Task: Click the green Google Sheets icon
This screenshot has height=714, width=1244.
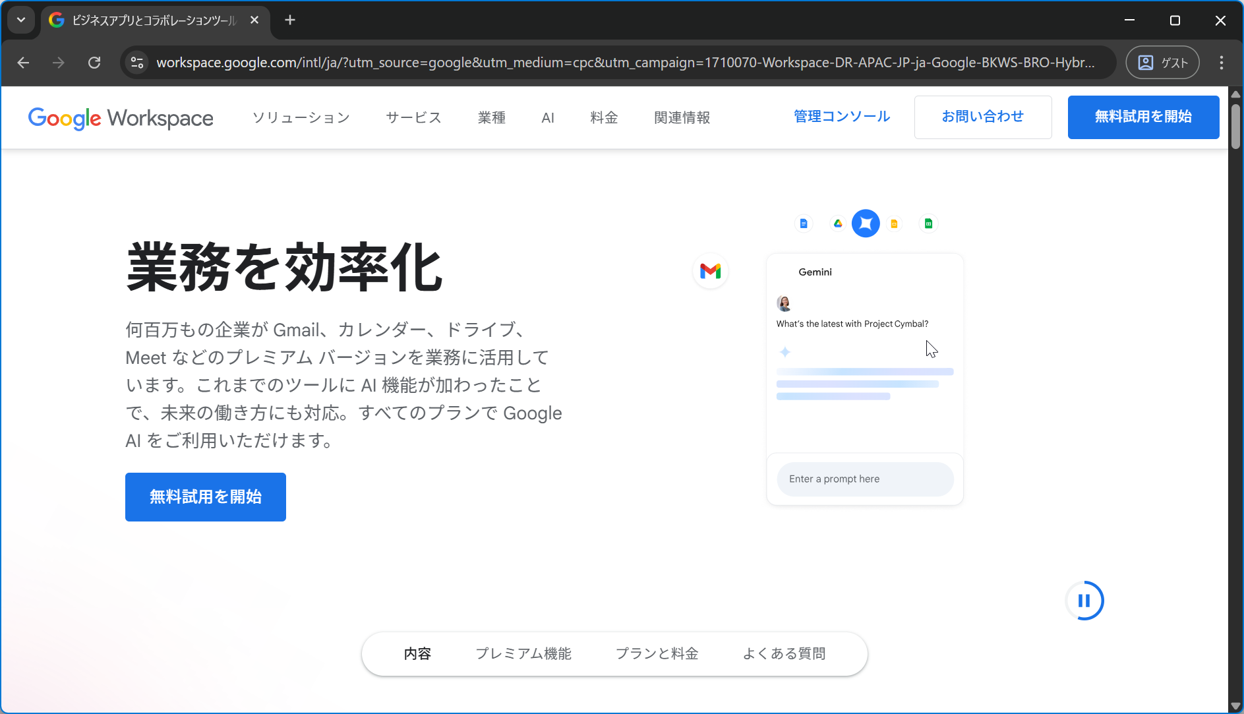Action: (x=928, y=224)
